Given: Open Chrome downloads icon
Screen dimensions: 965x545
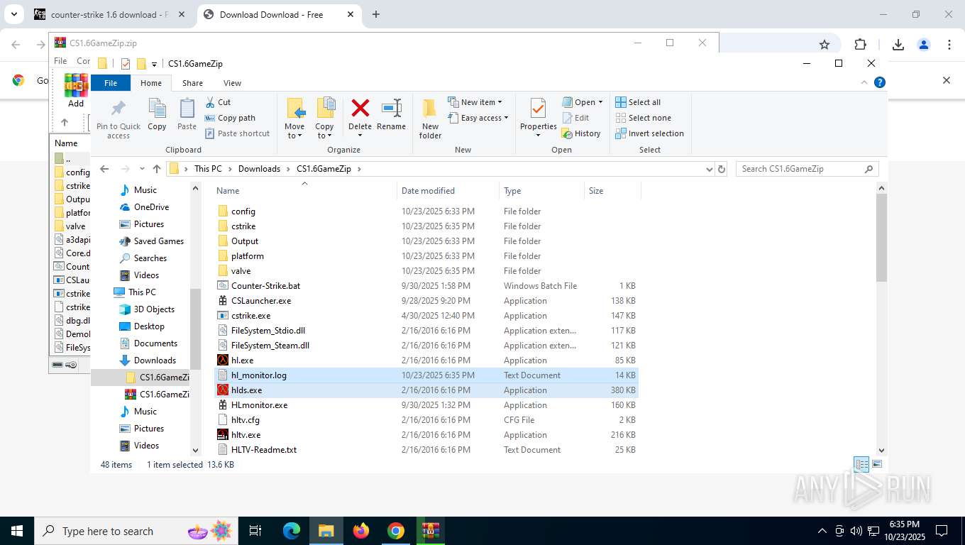Looking at the screenshot, I should click(x=898, y=45).
